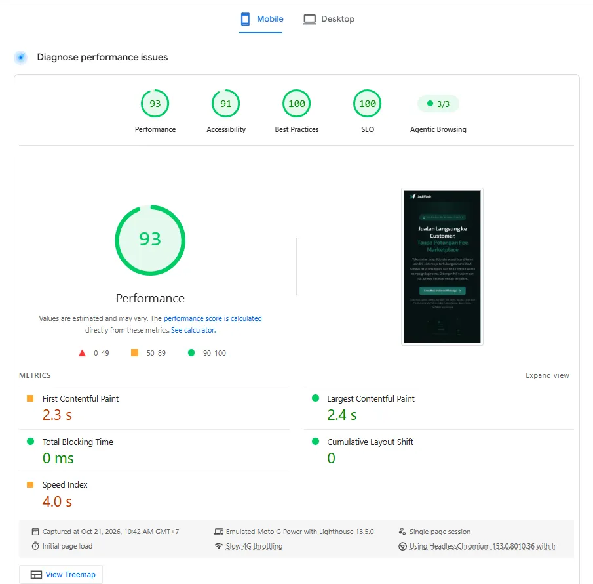Click the Diagnose performance issues heading

[x=102, y=57]
